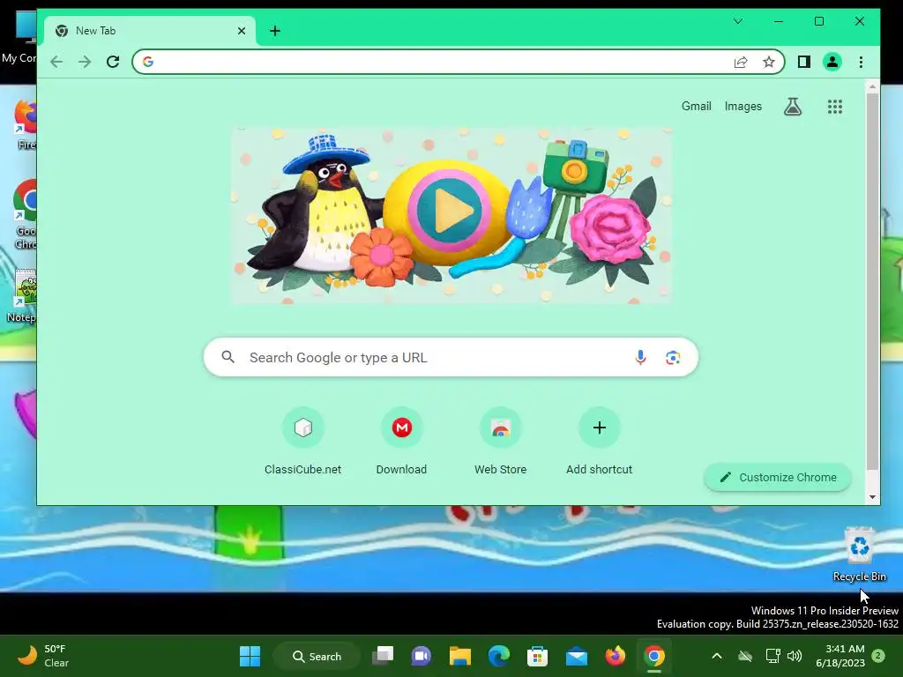Click Customize Chrome button

click(x=778, y=477)
